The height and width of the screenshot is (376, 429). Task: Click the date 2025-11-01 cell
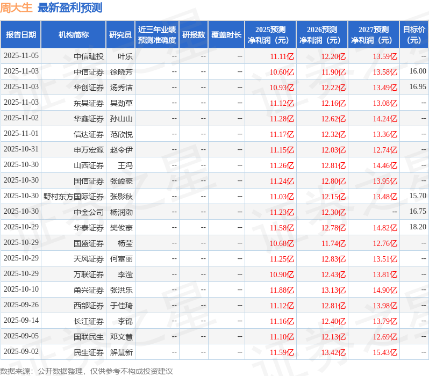click(21, 134)
